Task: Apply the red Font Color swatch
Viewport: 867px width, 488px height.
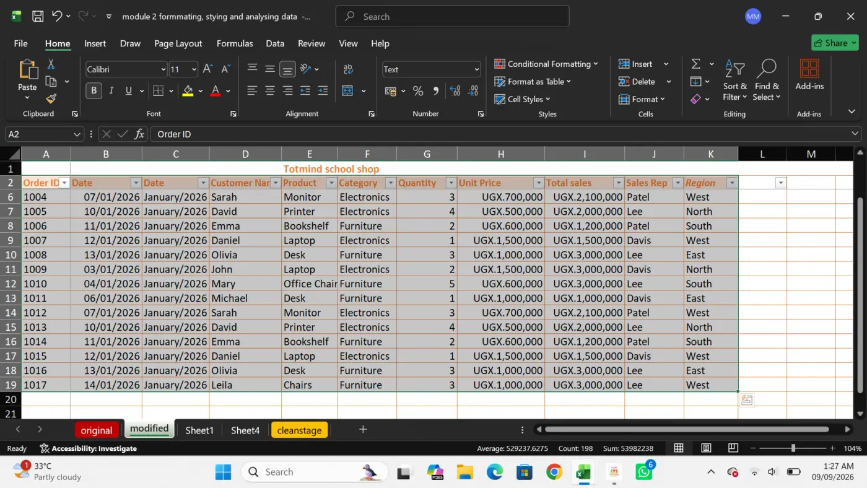Action: (216, 91)
